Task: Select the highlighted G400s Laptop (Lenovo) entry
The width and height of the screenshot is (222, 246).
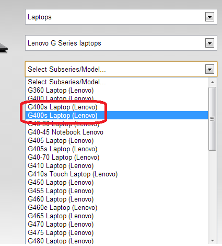Action: (116, 115)
